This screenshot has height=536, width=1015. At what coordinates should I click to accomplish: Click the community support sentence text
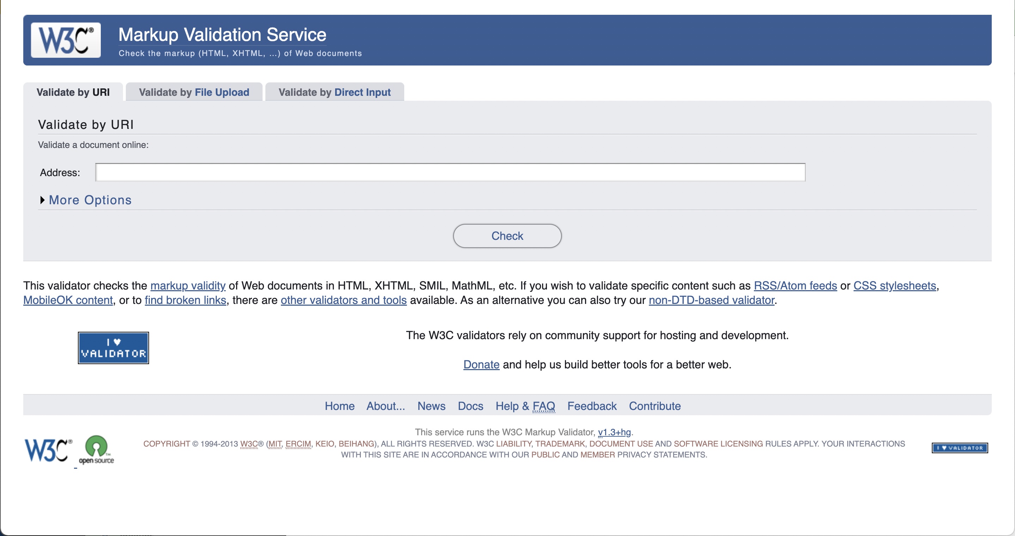coord(597,336)
